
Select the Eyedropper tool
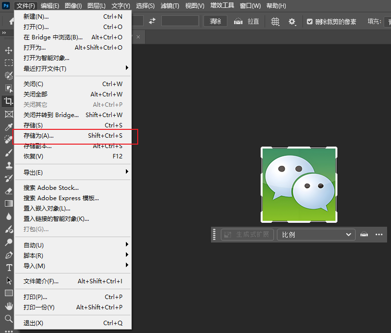pyautogui.click(x=9, y=127)
